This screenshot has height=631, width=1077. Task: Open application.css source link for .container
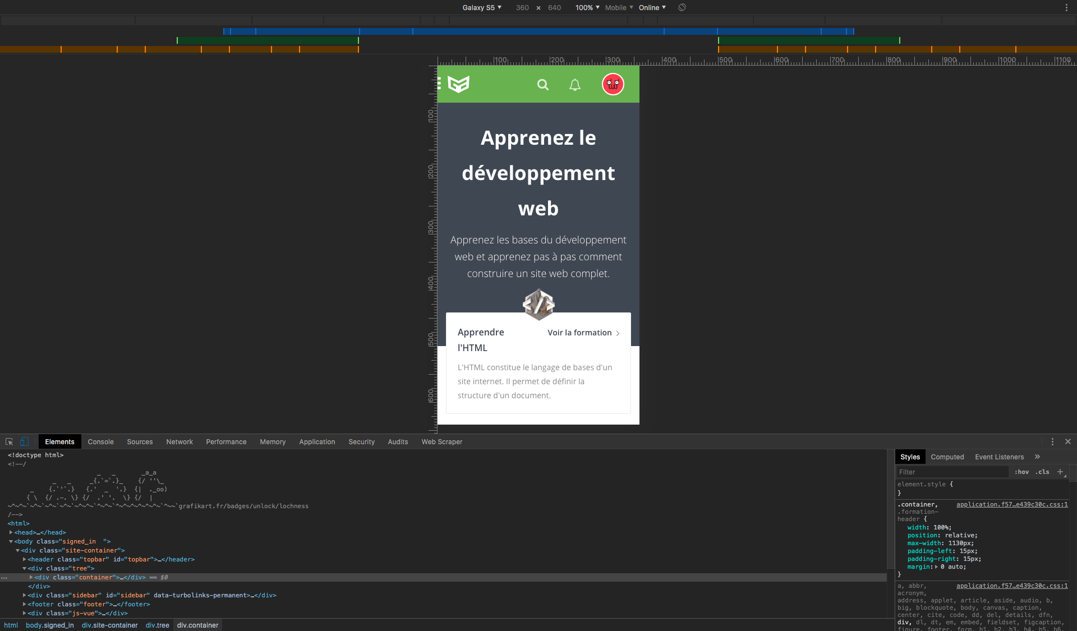point(1011,504)
